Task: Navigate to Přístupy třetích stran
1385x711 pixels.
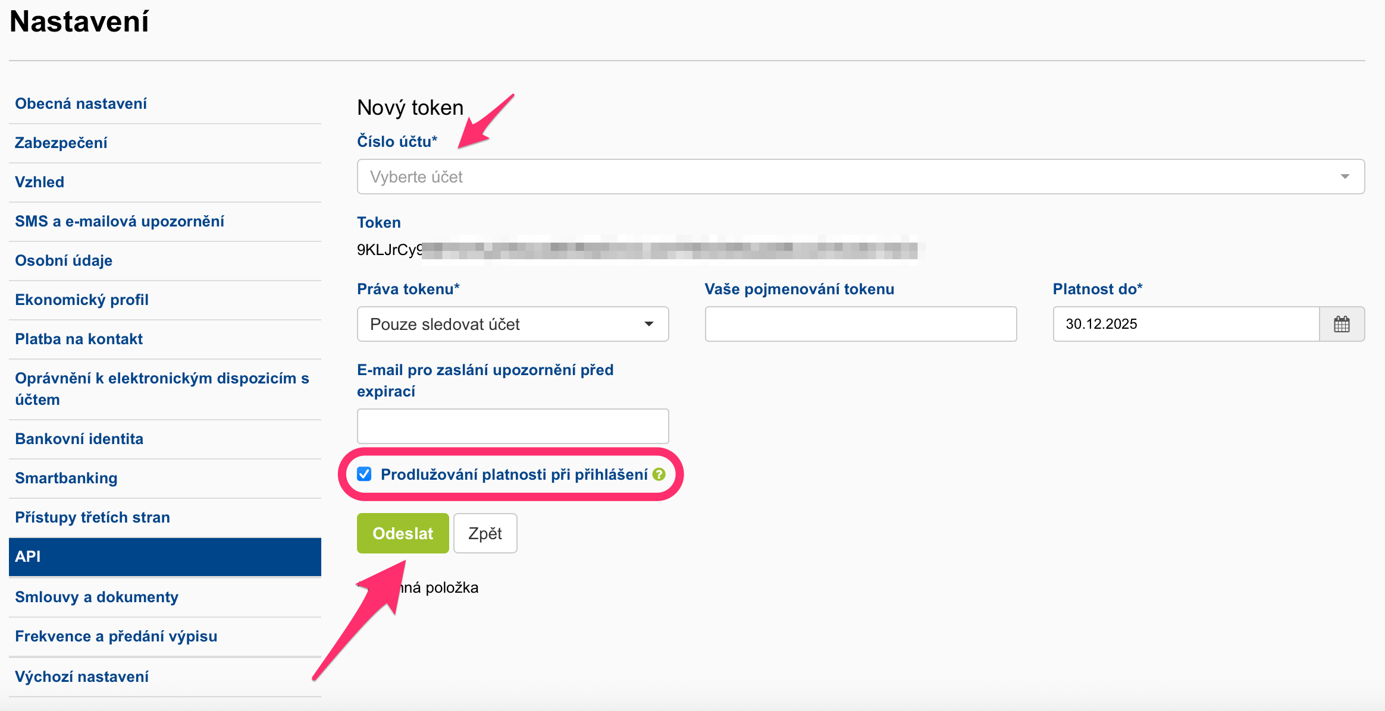Action: click(x=92, y=517)
